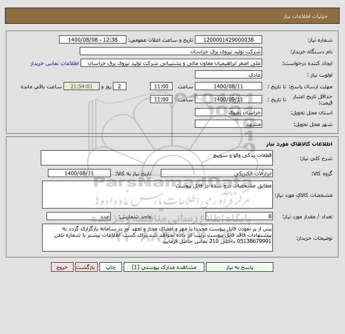
Task: Click general description field قطعات یدکی والو و سوییچ
Action: (x=157, y=158)
